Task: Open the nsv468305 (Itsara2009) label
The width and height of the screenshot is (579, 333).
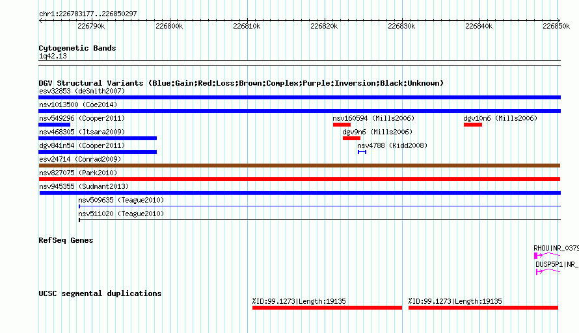Action: [82, 132]
